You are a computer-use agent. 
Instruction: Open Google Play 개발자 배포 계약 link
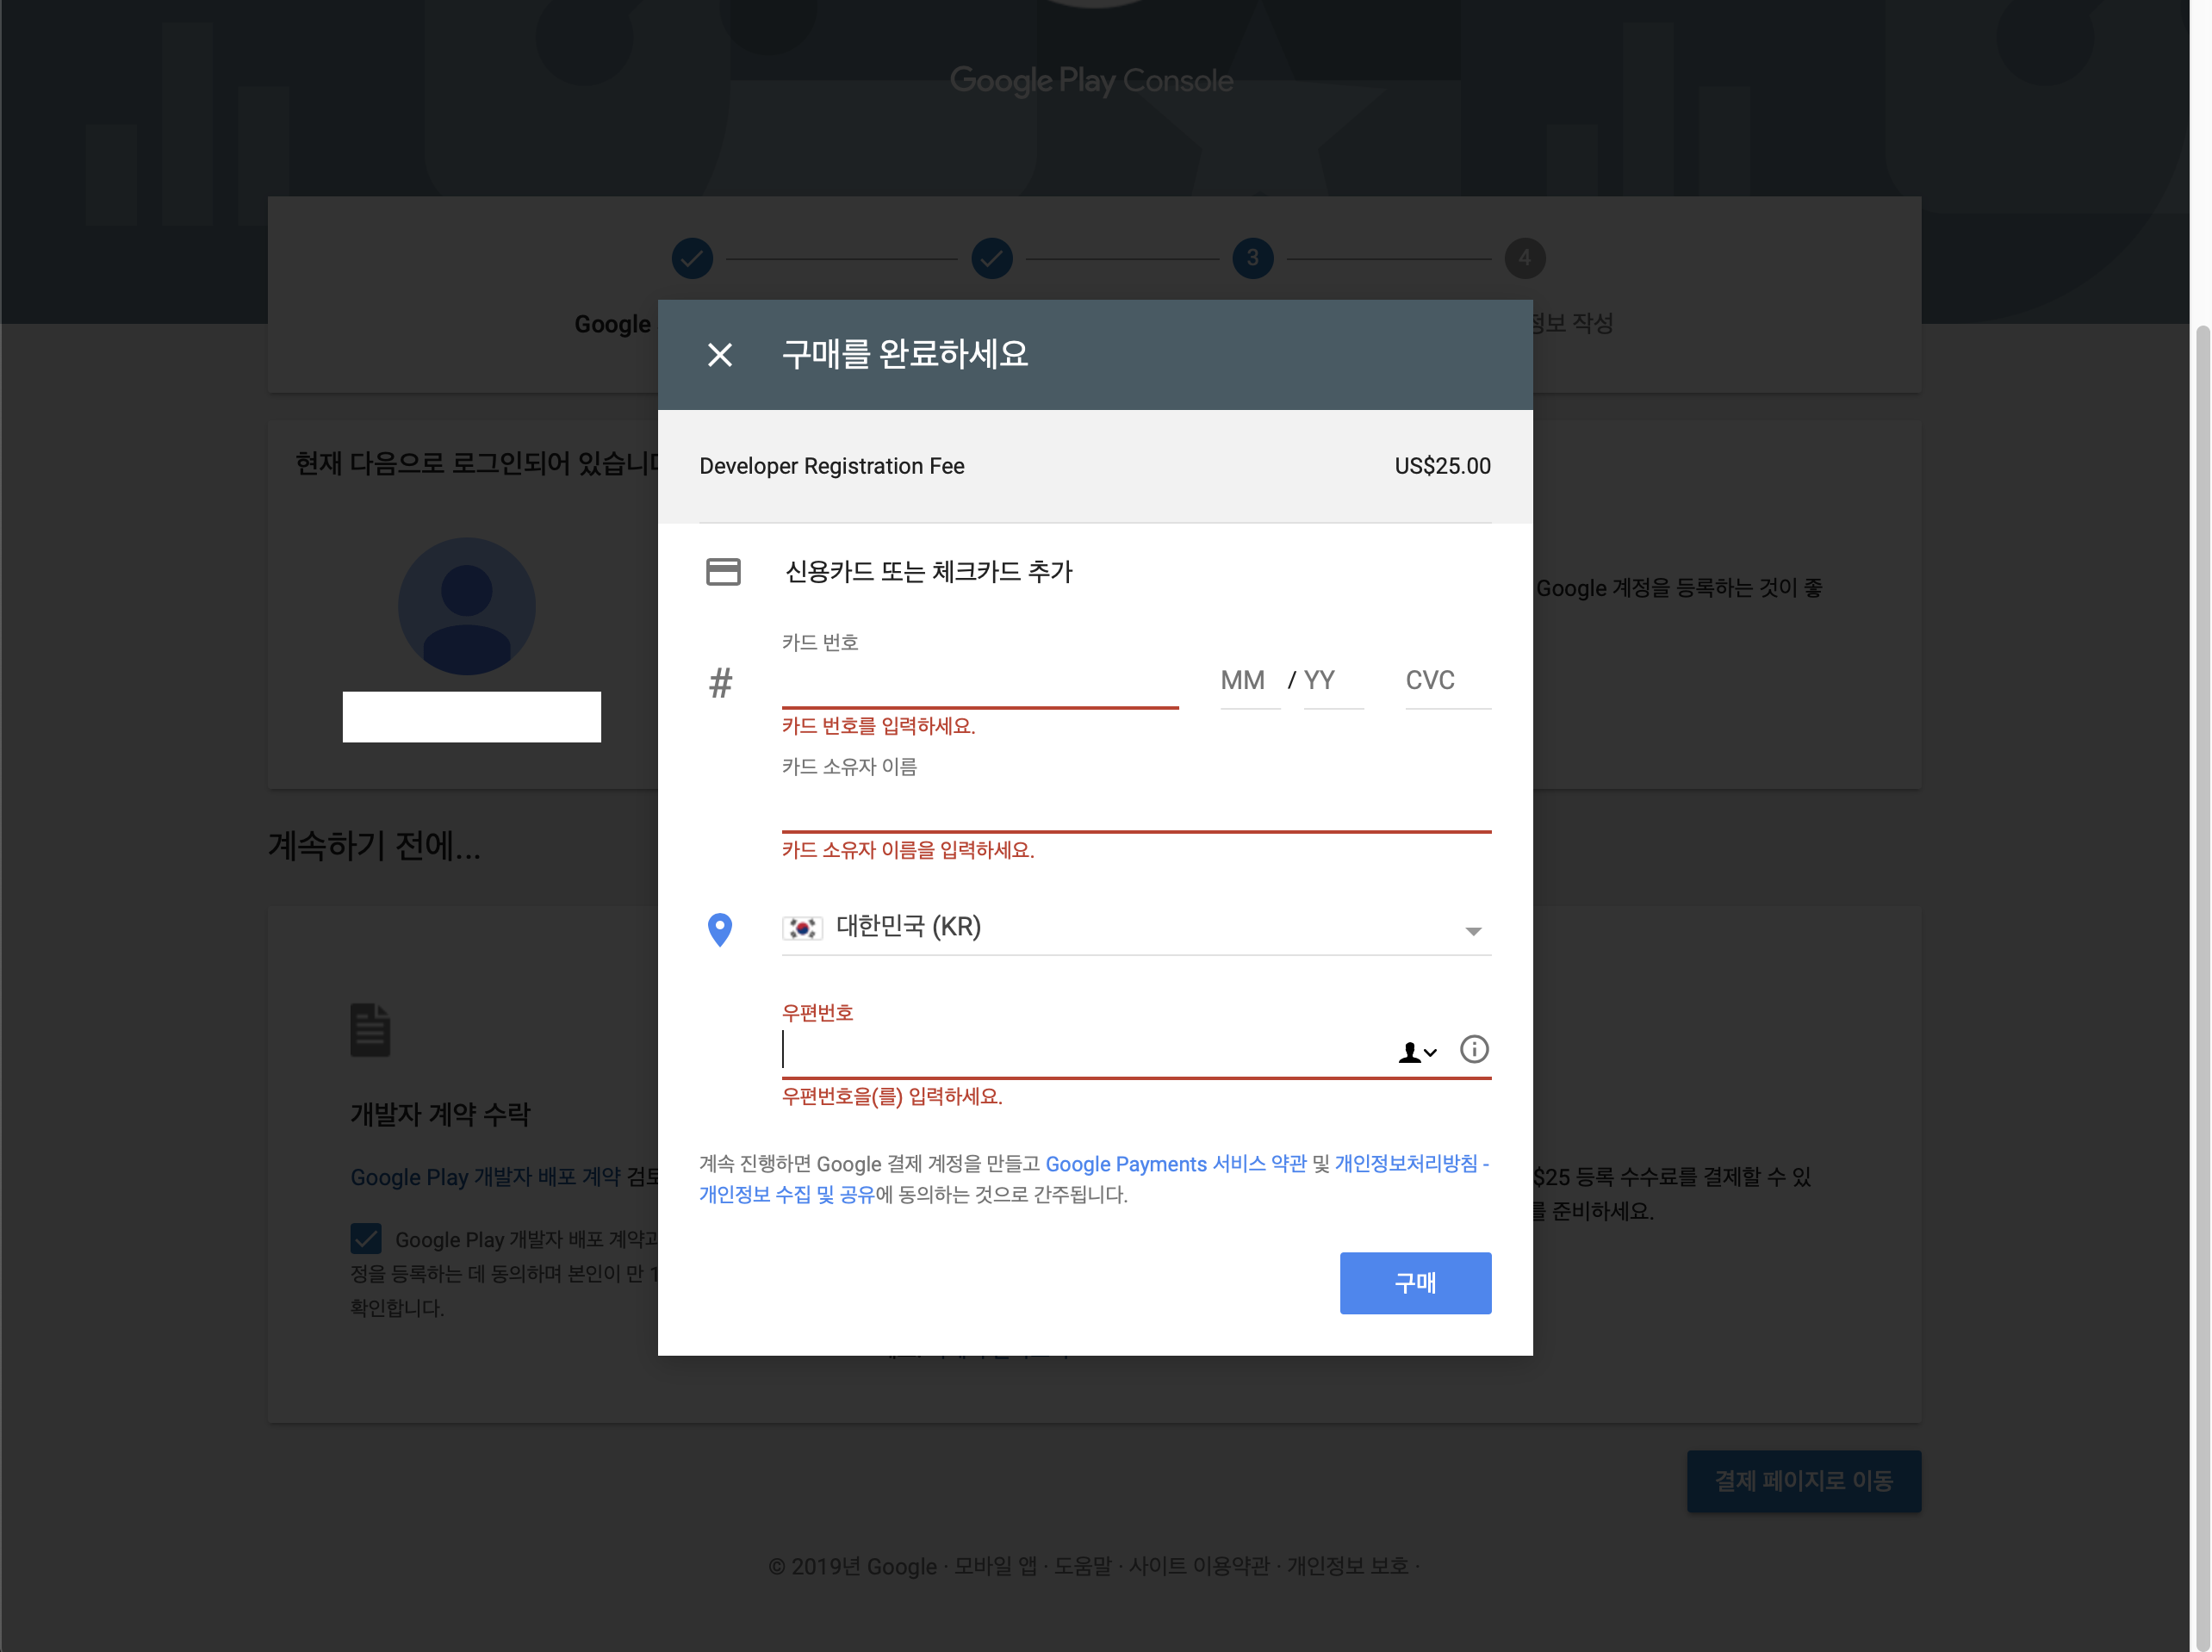(x=485, y=1177)
